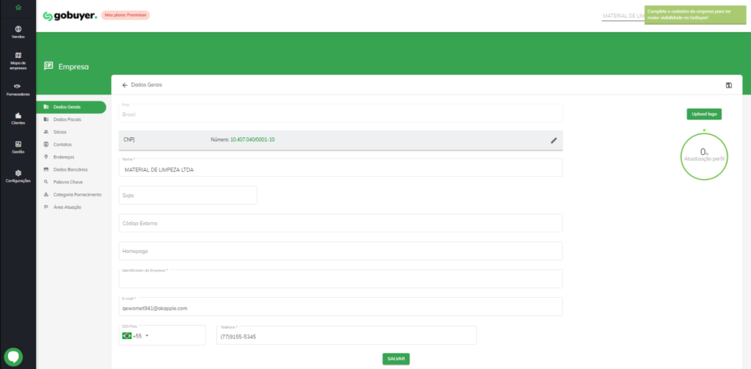Click the Brazil flag icon

coord(127,336)
